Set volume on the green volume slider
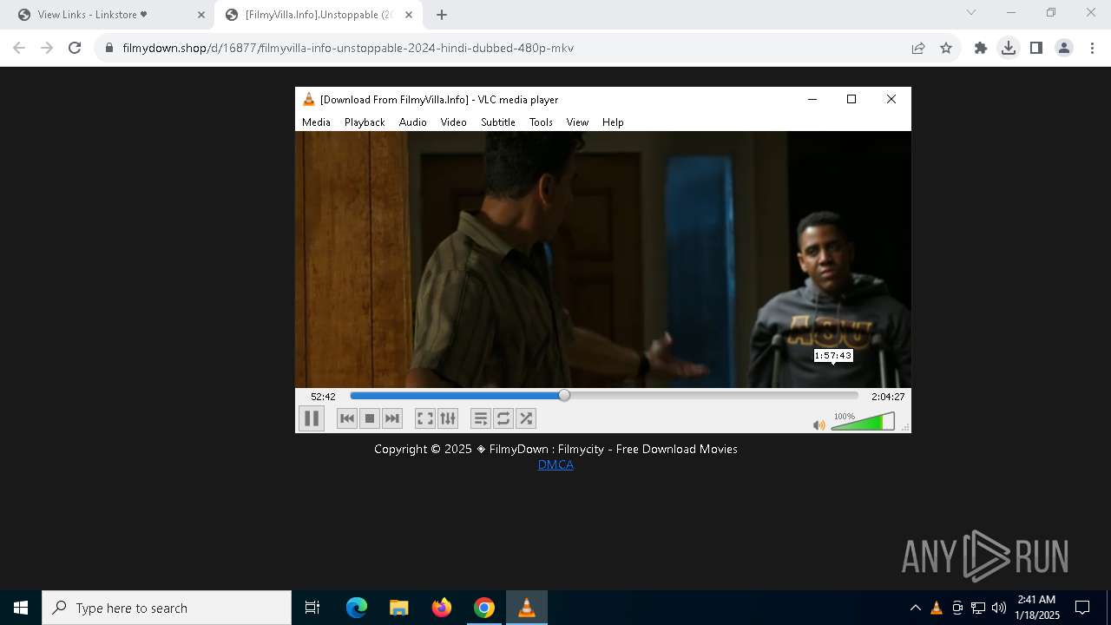 pyautogui.click(x=863, y=422)
